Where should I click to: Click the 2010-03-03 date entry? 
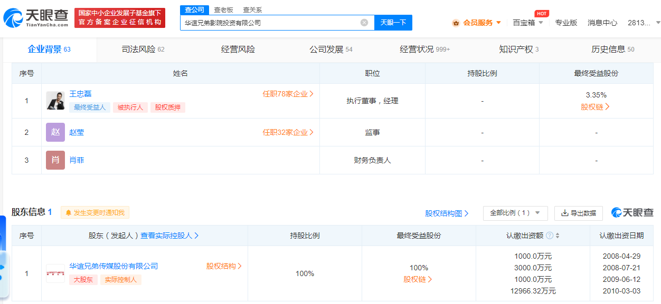(621, 291)
